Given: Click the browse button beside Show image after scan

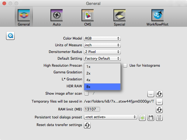Looking at the screenshot, I should (x=151, y=93).
